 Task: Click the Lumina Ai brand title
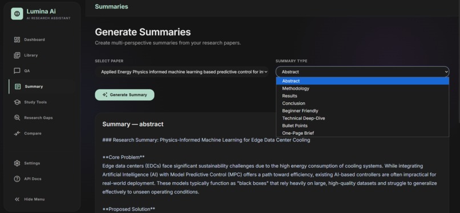click(41, 11)
